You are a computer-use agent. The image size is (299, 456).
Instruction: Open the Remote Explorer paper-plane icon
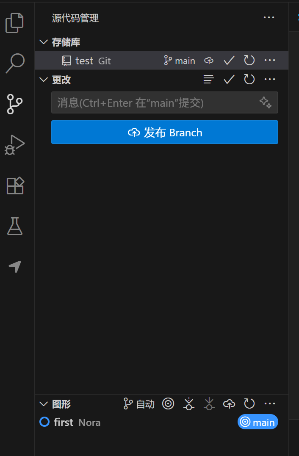15,267
